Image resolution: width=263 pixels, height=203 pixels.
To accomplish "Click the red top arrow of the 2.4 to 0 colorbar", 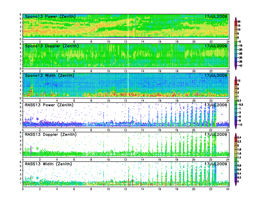I will click(x=236, y=135).
